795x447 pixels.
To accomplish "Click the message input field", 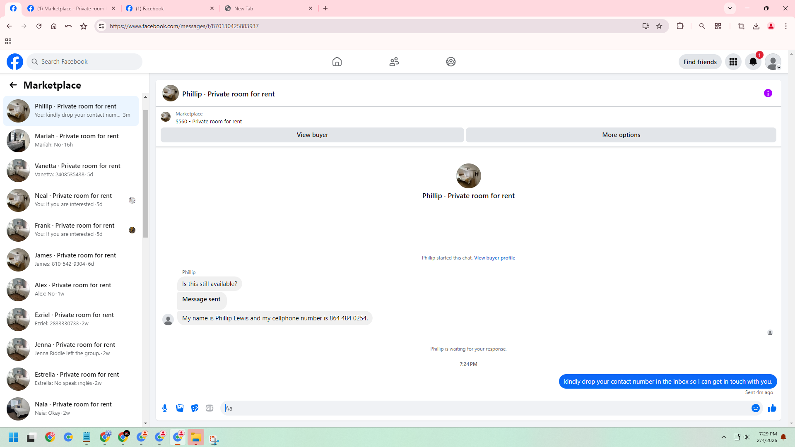I will click(484, 408).
